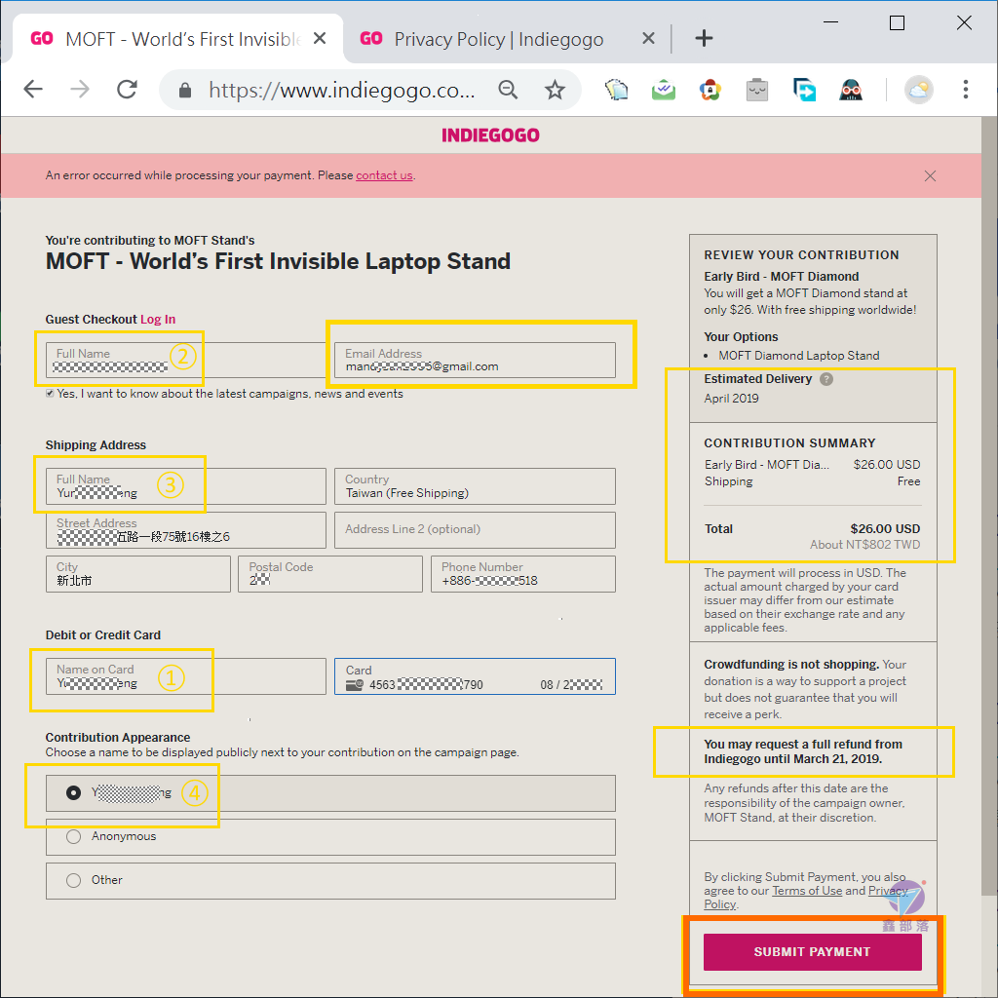This screenshot has height=998, width=998.
Task: Open the zoom magnifier in address bar
Action: point(507,90)
